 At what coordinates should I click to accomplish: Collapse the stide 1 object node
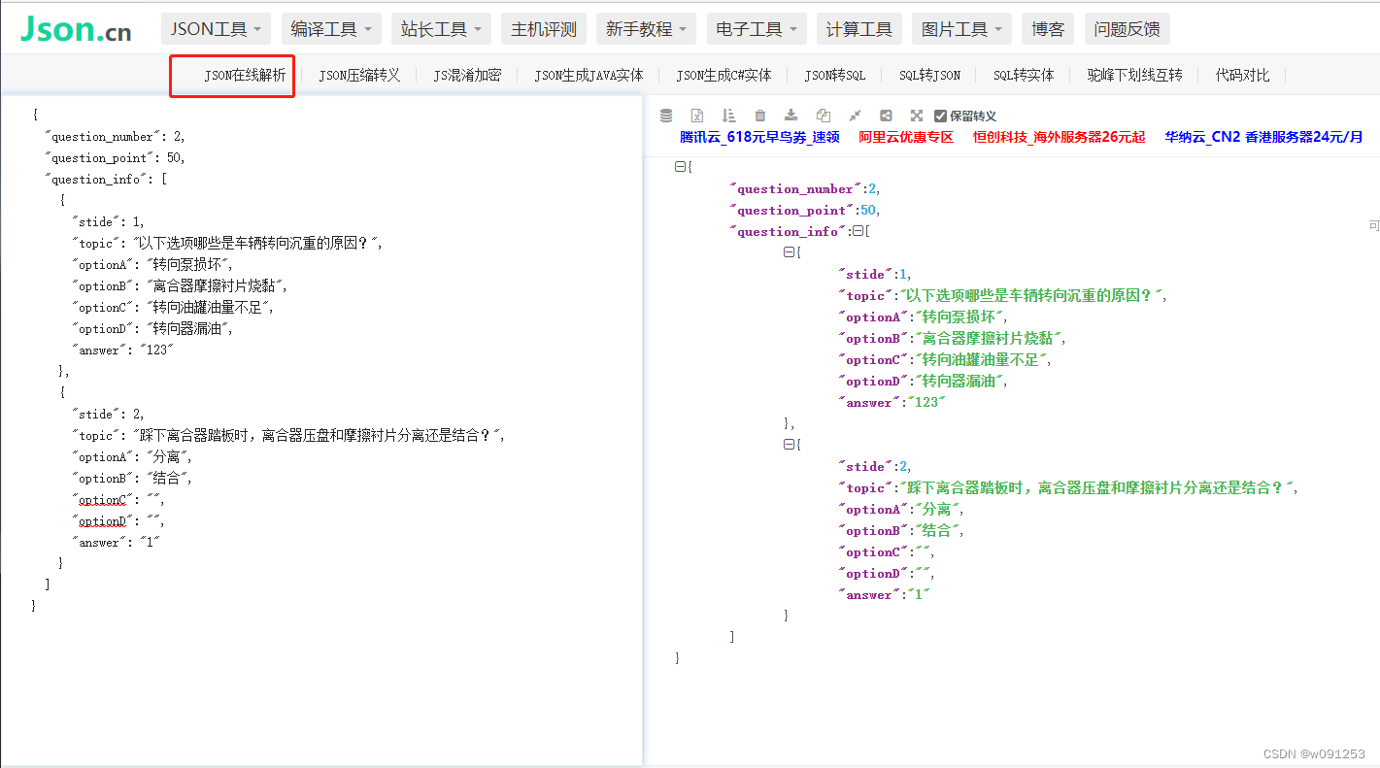click(789, 252)
